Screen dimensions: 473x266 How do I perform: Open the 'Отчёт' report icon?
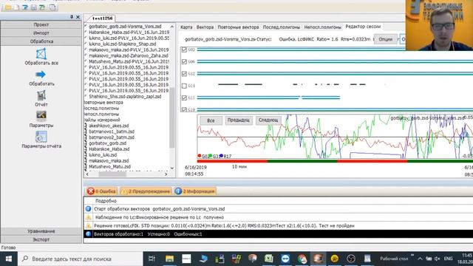(41, 95)
